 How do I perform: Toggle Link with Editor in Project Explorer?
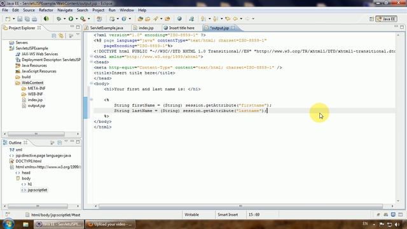click(61, 36)
